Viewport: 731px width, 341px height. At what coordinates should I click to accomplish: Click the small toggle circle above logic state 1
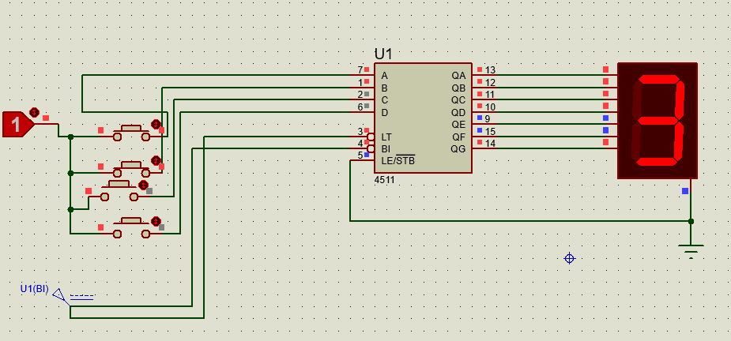(33, 112)
